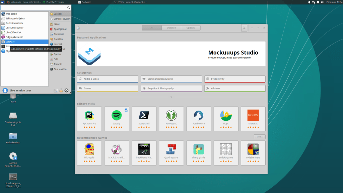343x193 pixels.
Task: Open the Micropolis game tile
Action: tap(89, 152)
